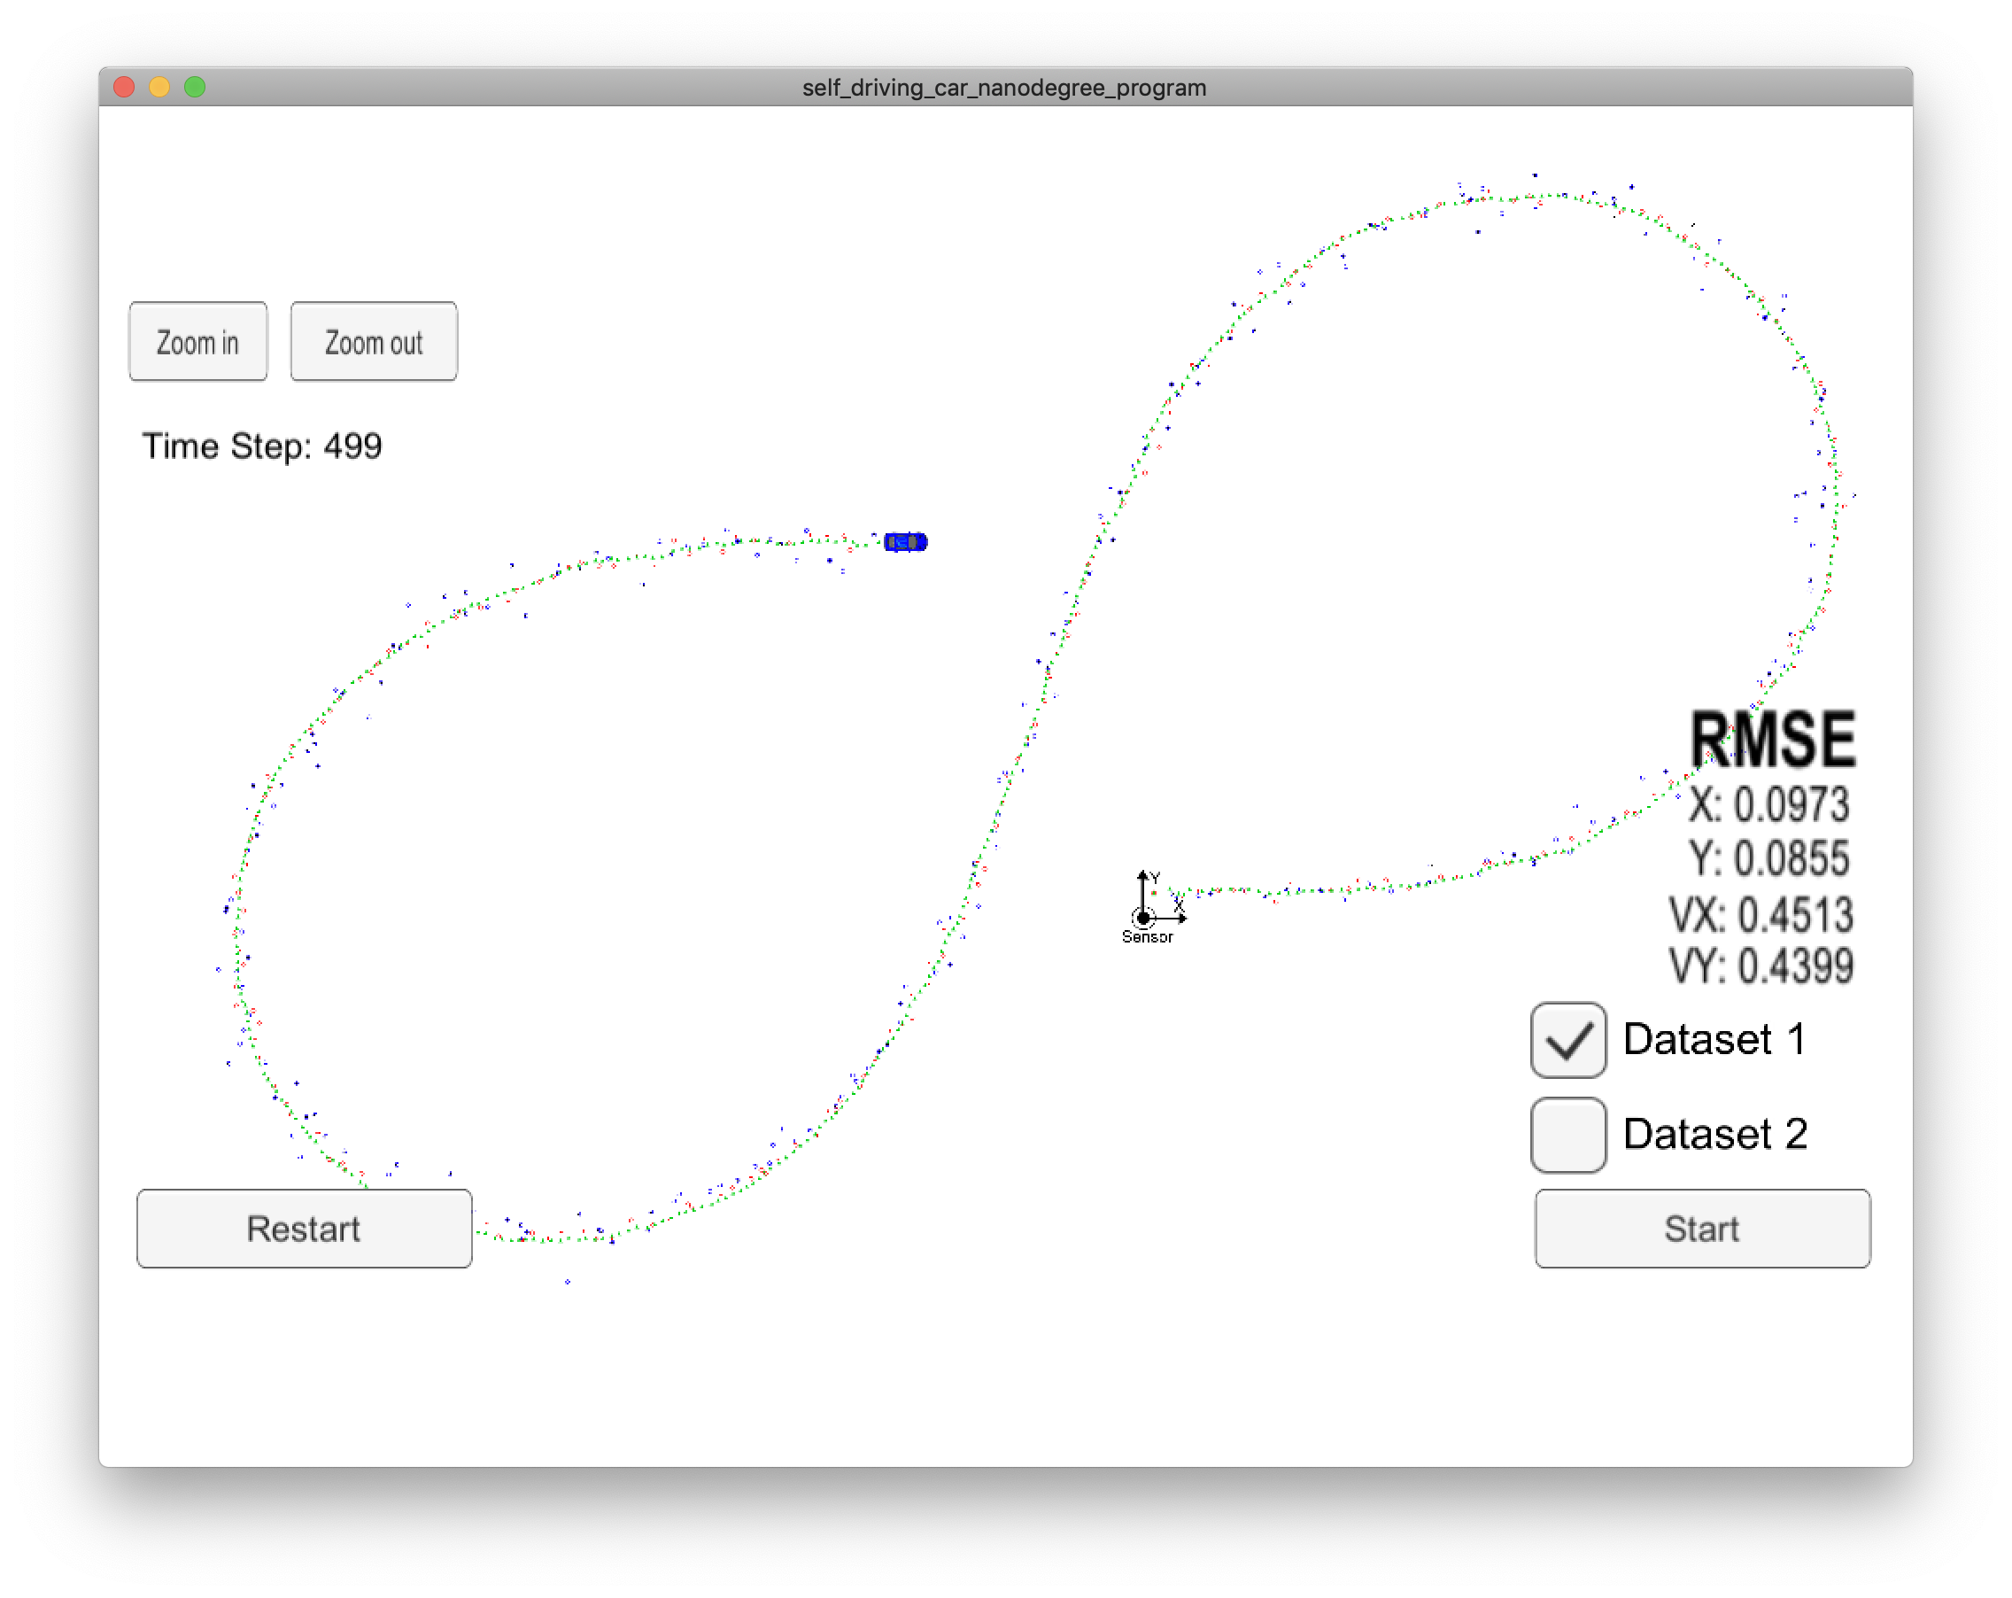
Task: Click the green zoom window button
Action: (194, 87)
